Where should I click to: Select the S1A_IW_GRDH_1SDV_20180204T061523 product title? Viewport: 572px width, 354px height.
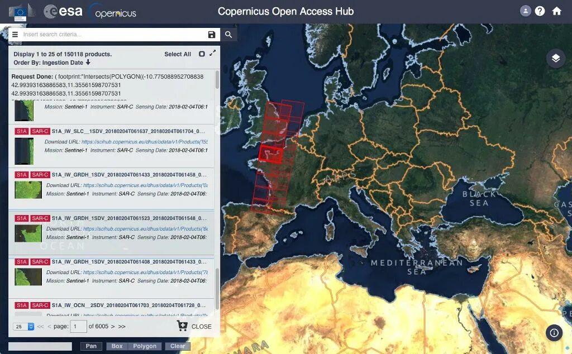129,218
